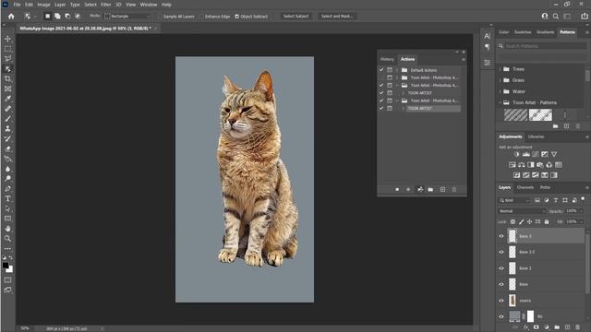Select the Pen tool
Image resolution: width=591 pixels, height=332 pixels.
click(7, 188)
